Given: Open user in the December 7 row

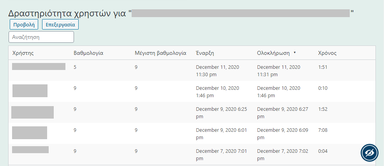Looking at the screenshot, I should click(30, 150).
